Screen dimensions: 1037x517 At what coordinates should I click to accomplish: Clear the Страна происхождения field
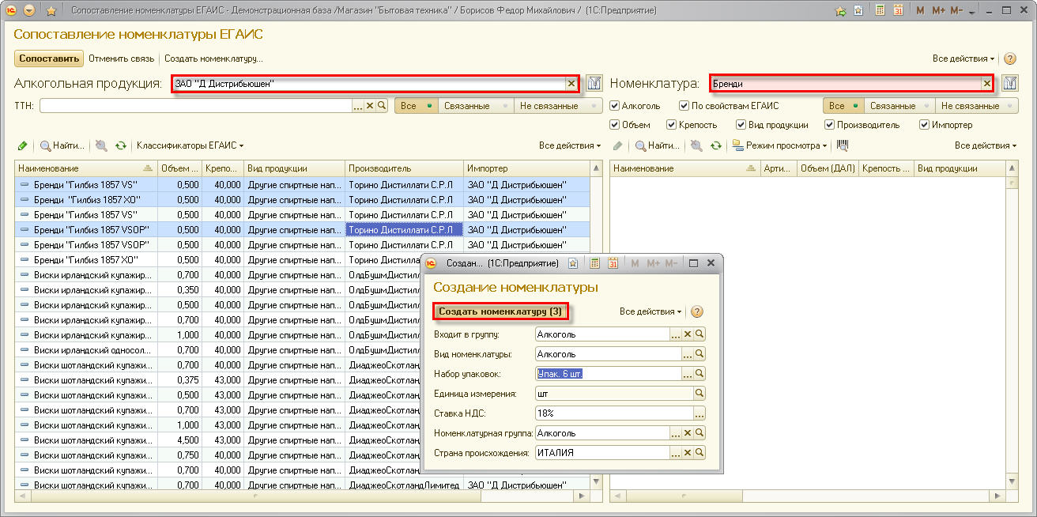tap(688, 453)
